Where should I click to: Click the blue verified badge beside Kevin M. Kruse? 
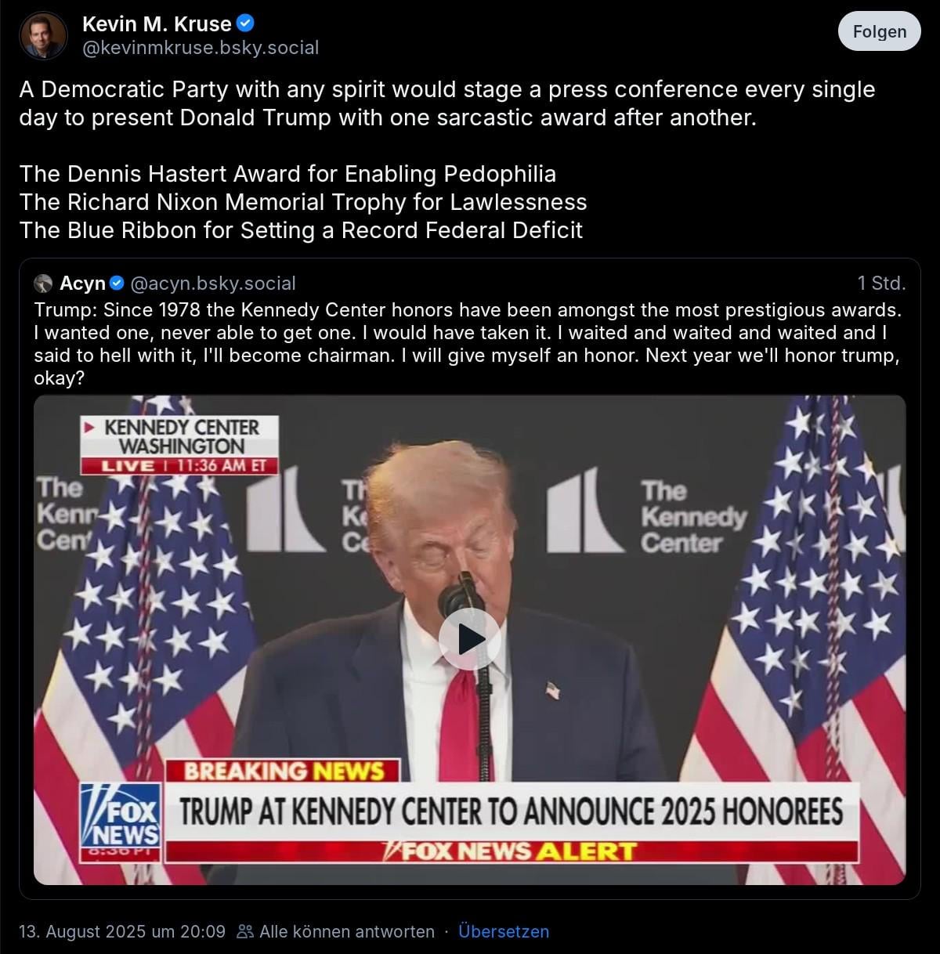click(x=245, y=23)
